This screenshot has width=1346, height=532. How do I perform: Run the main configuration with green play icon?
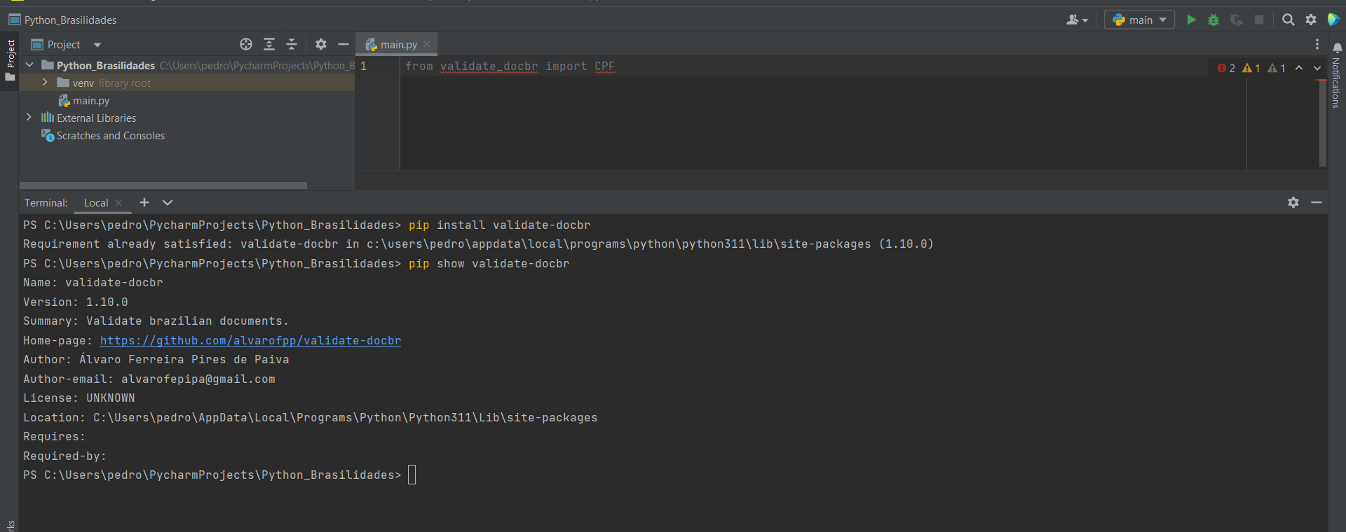tap(1190, 20)
